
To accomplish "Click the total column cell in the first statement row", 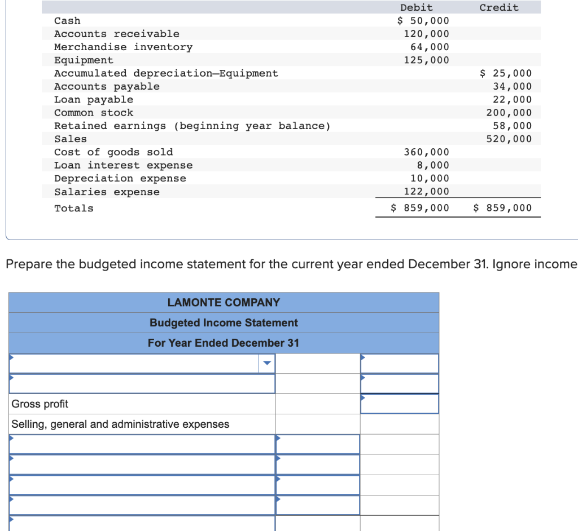I will [x=399, y=363].
